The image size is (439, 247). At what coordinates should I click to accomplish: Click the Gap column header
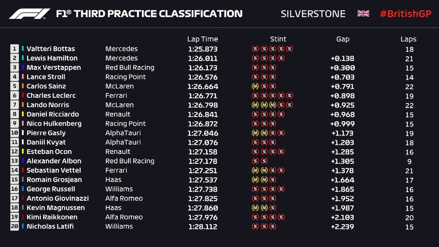[x=343, y=39]
